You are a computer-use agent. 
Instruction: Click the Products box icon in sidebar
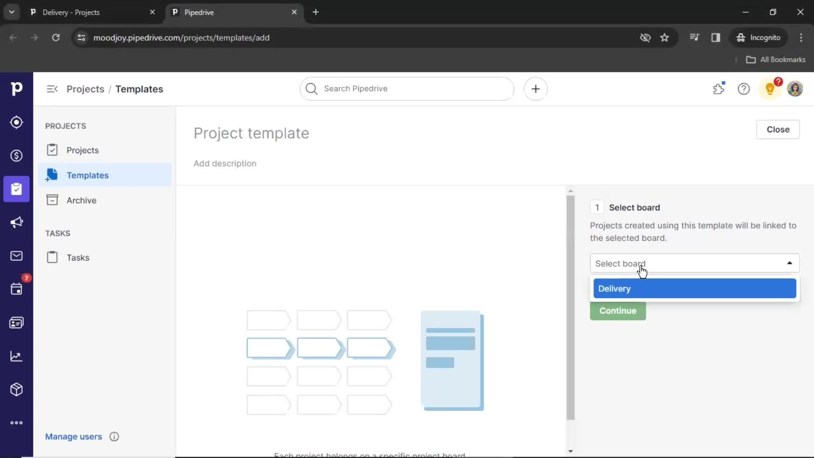pyautogui.click(x=16, y=390)
